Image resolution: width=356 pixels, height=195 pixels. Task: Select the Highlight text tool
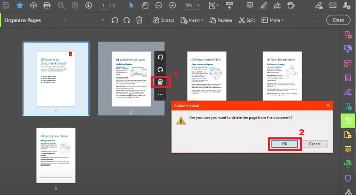point(263,5)
